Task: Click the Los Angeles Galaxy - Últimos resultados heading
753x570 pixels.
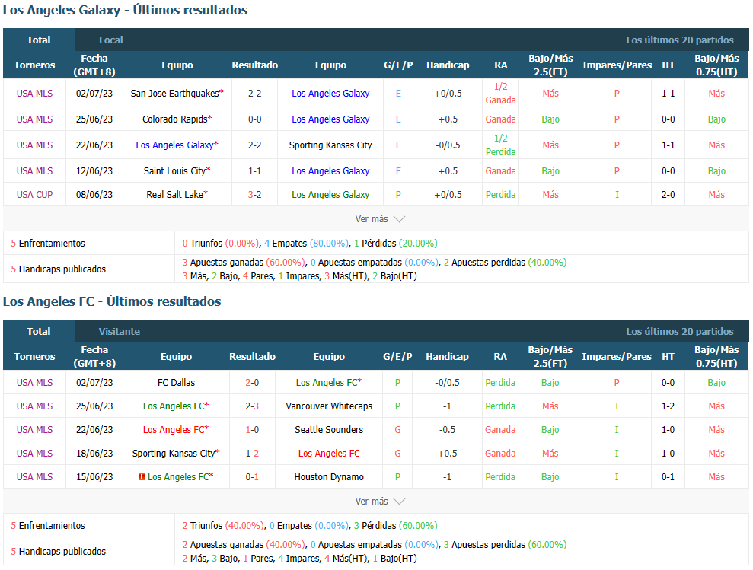Action: click(x=126, y=10)
